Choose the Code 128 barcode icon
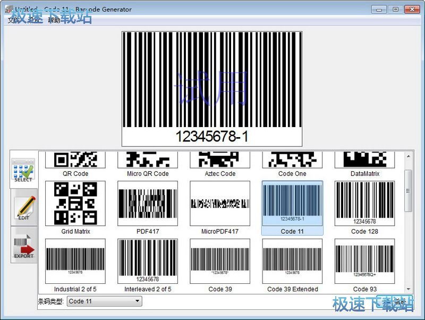The height and width of the screenshot is (320, 425). (364, 203)
